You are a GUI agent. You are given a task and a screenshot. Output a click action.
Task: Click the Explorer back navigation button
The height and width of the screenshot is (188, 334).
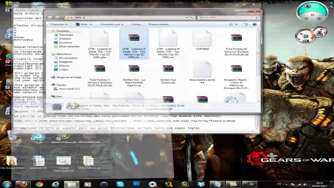coord(50,17)
